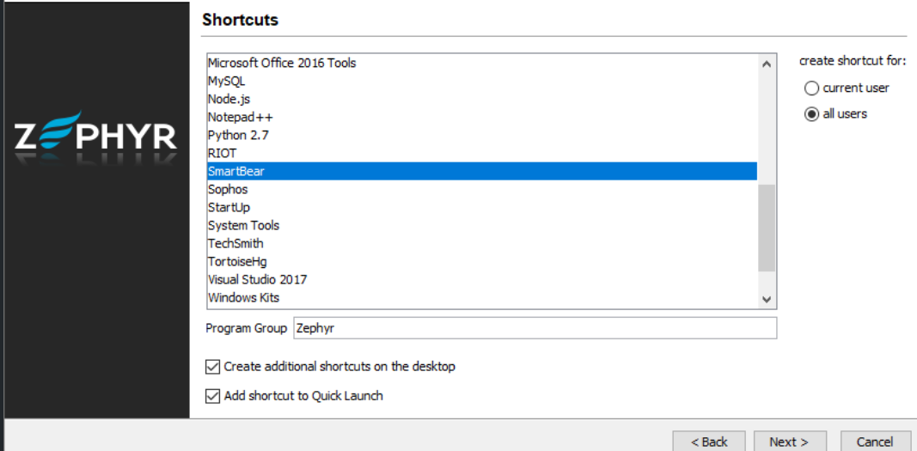917x451 pixels.
Task: Select the Notepad++ list entry
Action: [x=234, y=117]
